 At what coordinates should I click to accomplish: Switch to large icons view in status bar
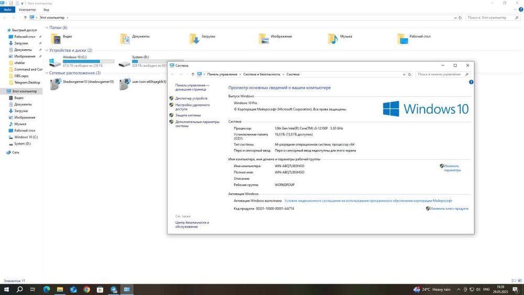(520, 281)
